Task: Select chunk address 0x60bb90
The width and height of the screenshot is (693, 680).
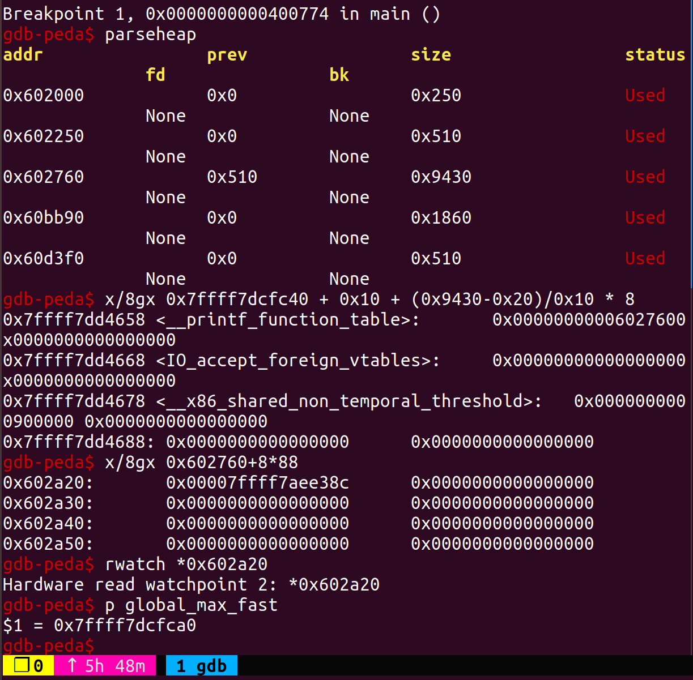Action: 43,217
